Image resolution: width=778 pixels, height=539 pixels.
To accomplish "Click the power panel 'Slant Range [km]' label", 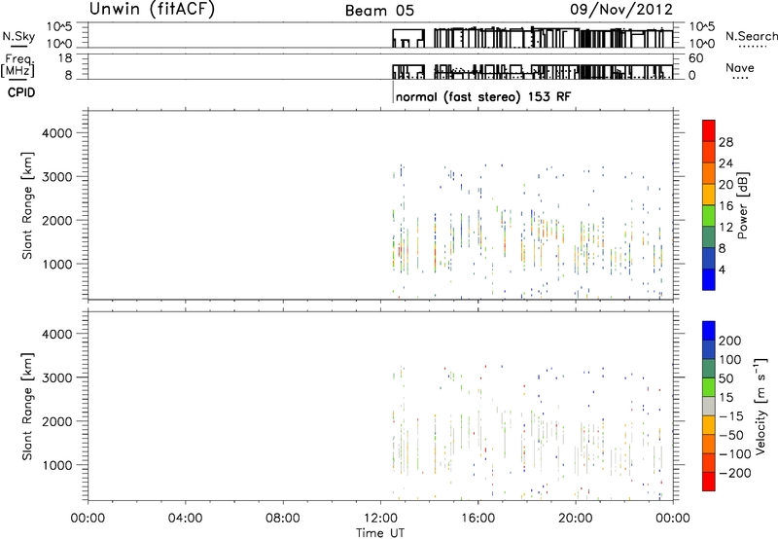I will (x=27, y=205).
